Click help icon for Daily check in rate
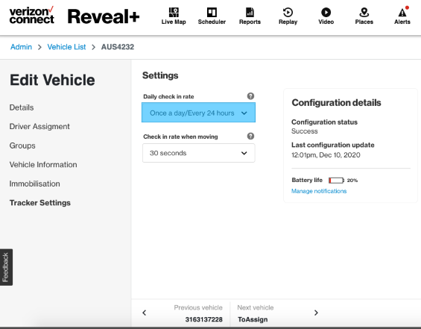421x329 pixels. [x=250, y=96]
